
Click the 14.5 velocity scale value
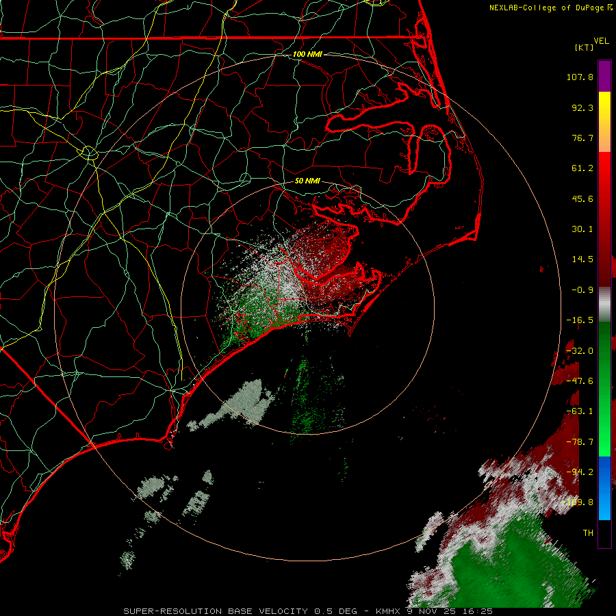pyautogui.click(x=582, y=259)
